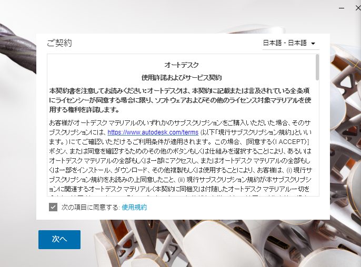Minimize the installer window
The height and width of the screenshot is (267, 361).
pos(342,8)
